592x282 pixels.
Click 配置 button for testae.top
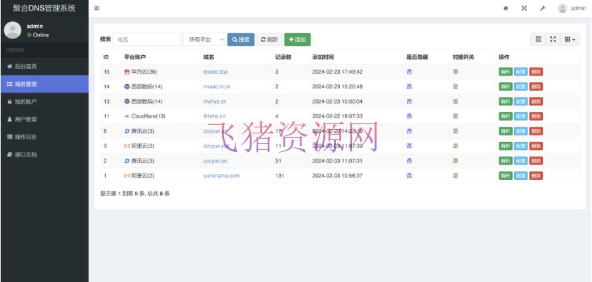click(x=521, y=72)
